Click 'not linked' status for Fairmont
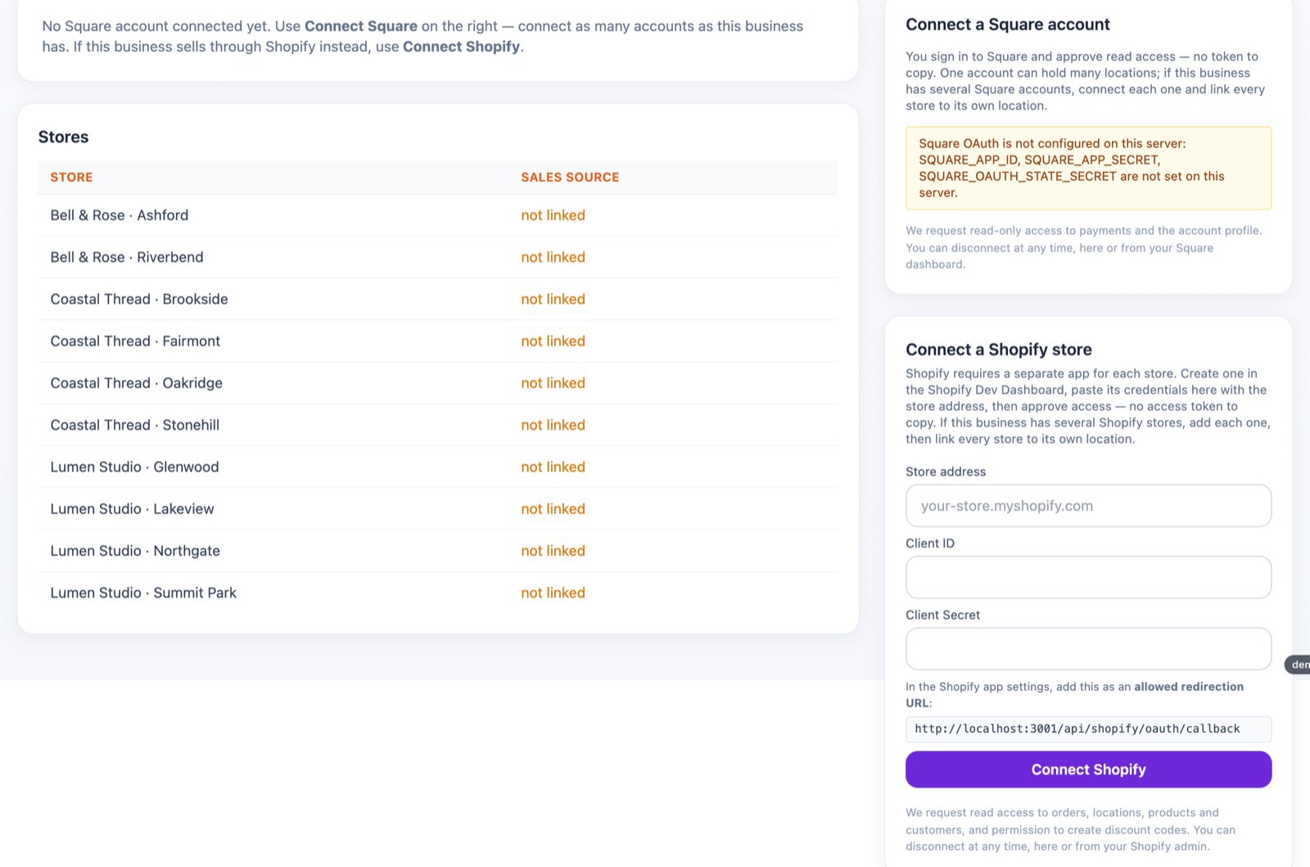1310x867 pixels. point(553,341)
